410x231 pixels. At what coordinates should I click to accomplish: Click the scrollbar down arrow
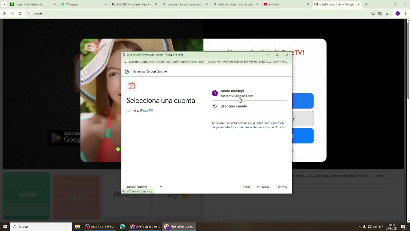point(408,220)
